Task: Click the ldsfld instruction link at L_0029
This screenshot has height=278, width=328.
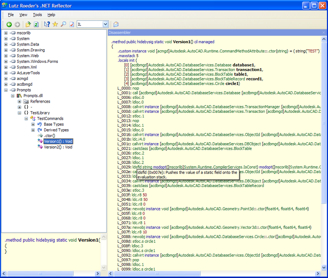Action: 136,167
